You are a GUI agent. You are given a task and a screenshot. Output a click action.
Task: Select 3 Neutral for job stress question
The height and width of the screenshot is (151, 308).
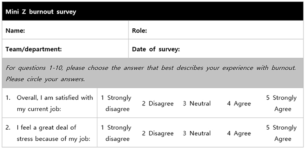197,133
